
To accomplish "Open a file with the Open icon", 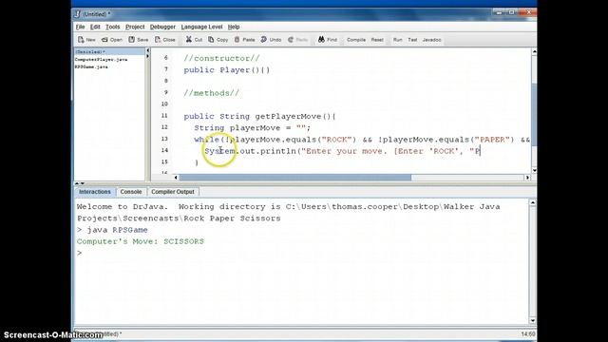I will click(x=104, y=40).
